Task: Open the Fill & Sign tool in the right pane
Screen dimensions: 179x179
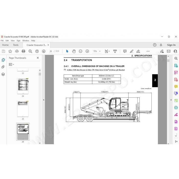Action: pos(176,115)
